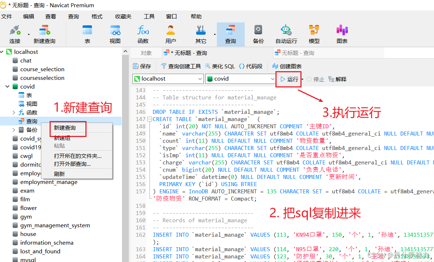Open dropdown arrow next to 连接

[x=29, y=34]
